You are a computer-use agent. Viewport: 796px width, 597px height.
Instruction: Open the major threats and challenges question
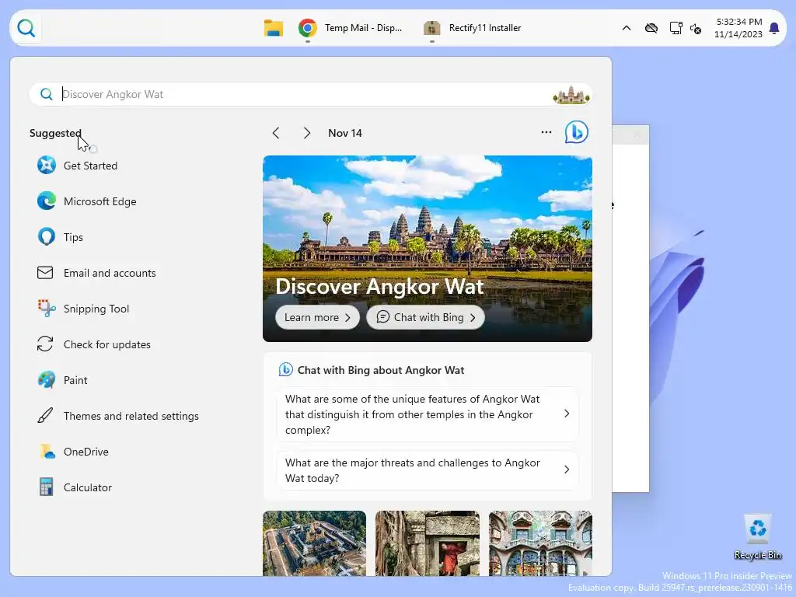pyautogui.click(x=428, y=470)
